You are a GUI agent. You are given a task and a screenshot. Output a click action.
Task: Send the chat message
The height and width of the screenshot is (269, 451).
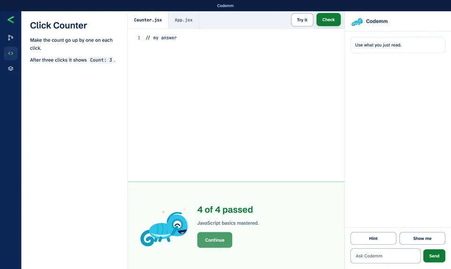(x=434, y=256)
